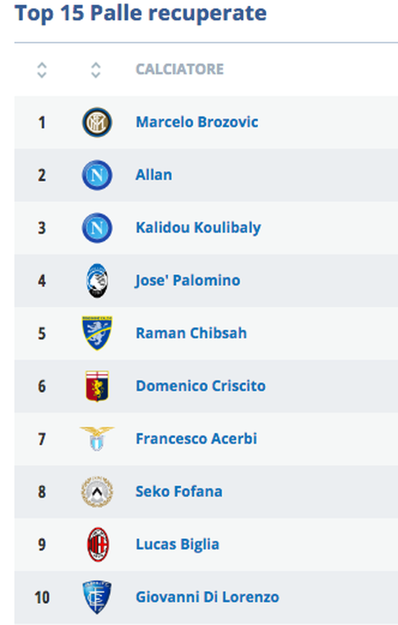Click Napoli crest beside Kalidou Koulibaly

click(x=97, y=227)
